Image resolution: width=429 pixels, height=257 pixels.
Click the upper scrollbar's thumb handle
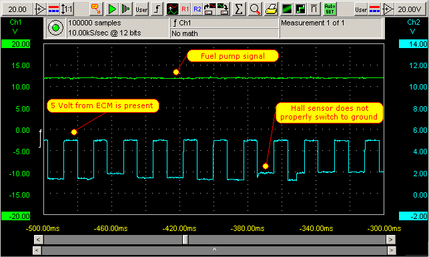tap(185, 240)
